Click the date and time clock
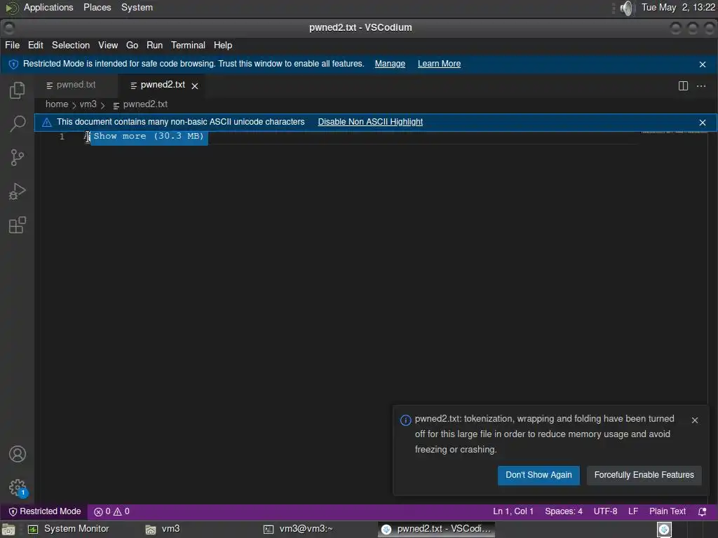 point(678,8)
